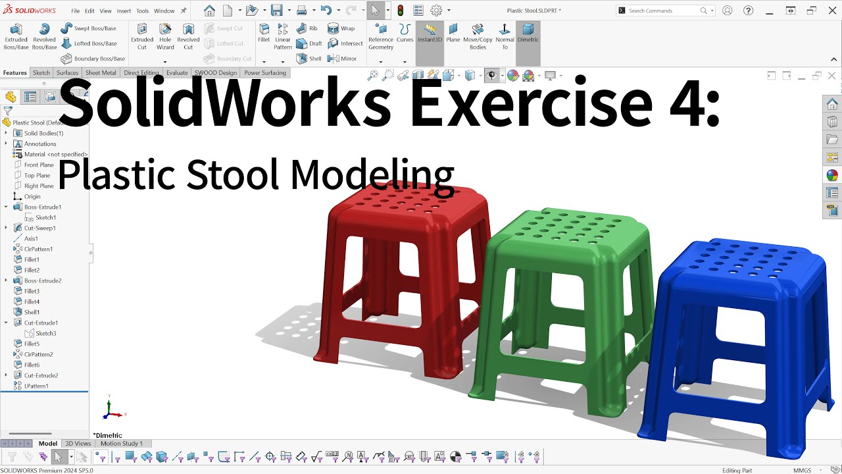Image resolution: width=842 pixels, height=474 pixels.
Task: Select Sketch3 in the feature tree
Action: click(x=45, y=333)
